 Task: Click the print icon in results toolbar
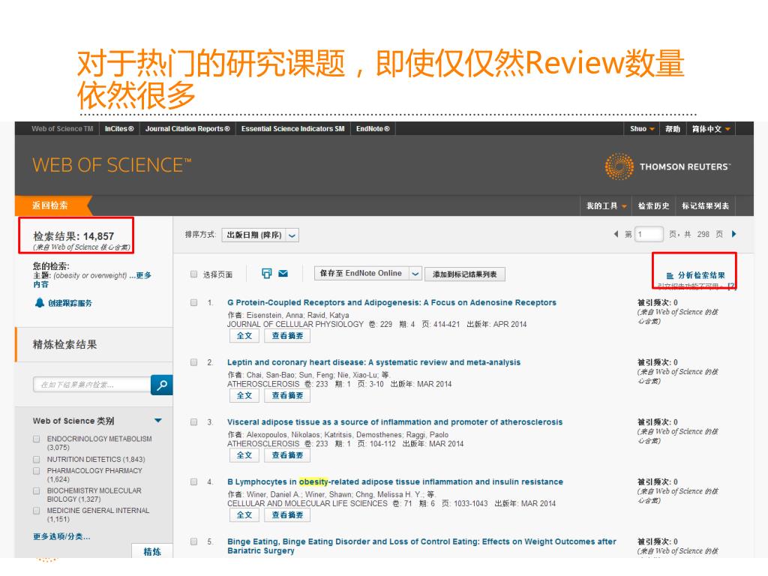pyautogui.click(x=266, y=273)
